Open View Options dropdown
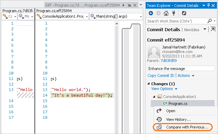This screenshot has height=134, width=218. 164,89
